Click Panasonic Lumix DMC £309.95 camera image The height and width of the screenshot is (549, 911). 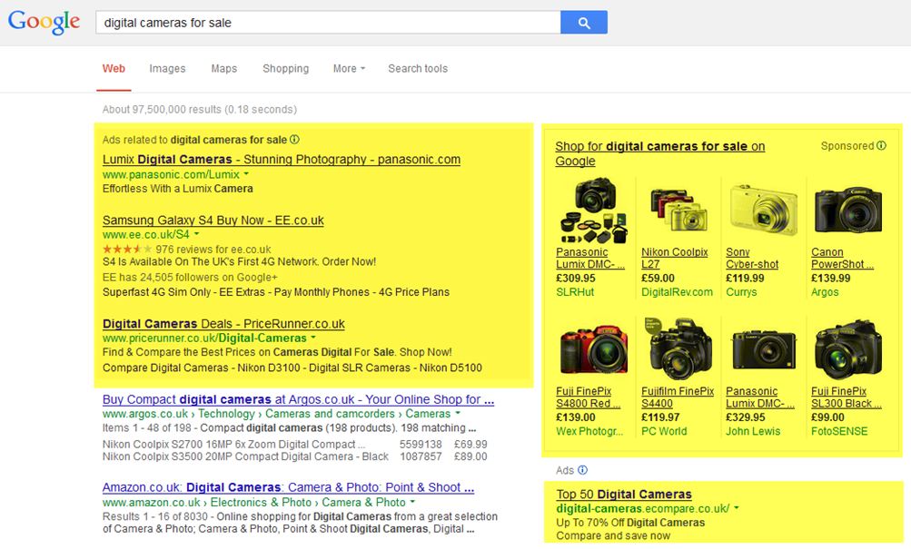coord(594,211)
